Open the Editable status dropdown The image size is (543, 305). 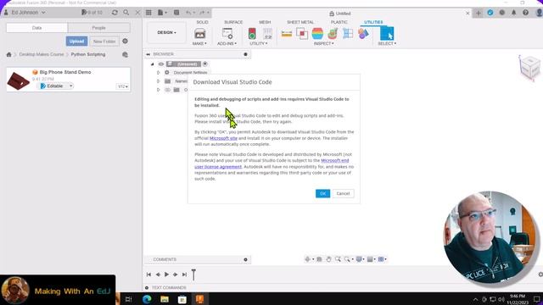(70, 86)
